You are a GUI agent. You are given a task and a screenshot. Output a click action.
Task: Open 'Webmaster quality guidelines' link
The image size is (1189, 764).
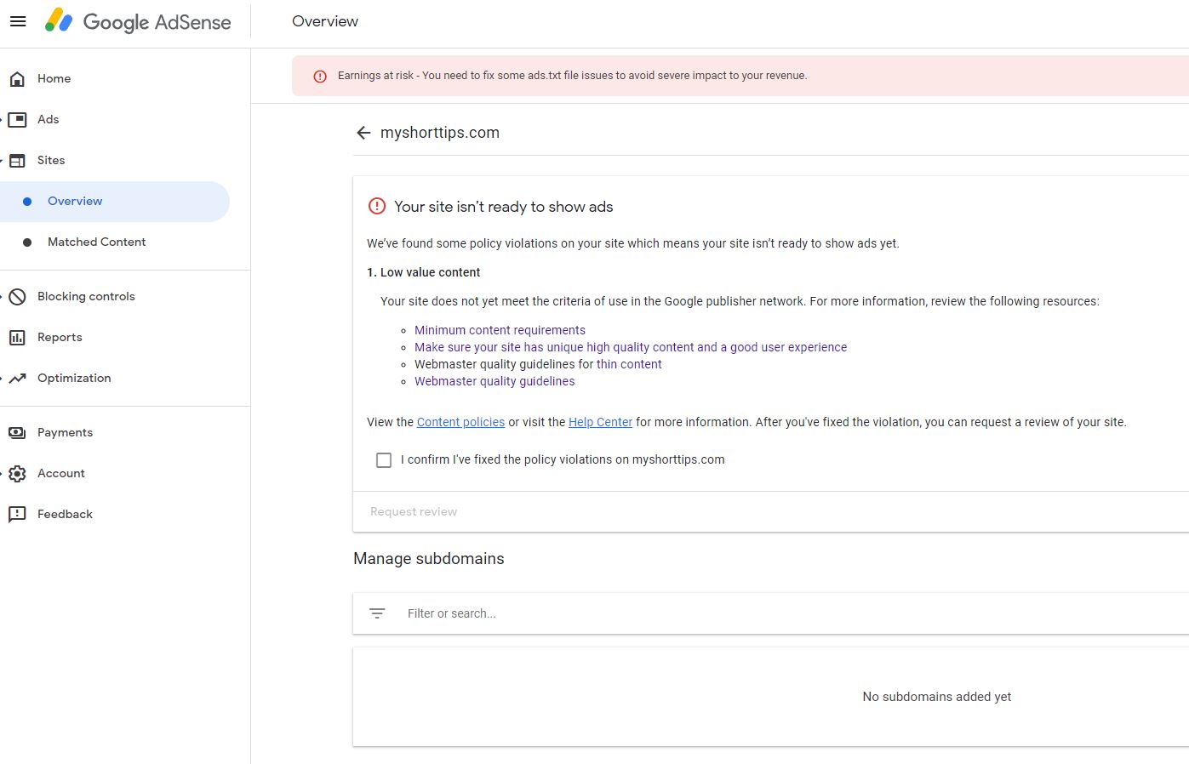coord(494,381)
